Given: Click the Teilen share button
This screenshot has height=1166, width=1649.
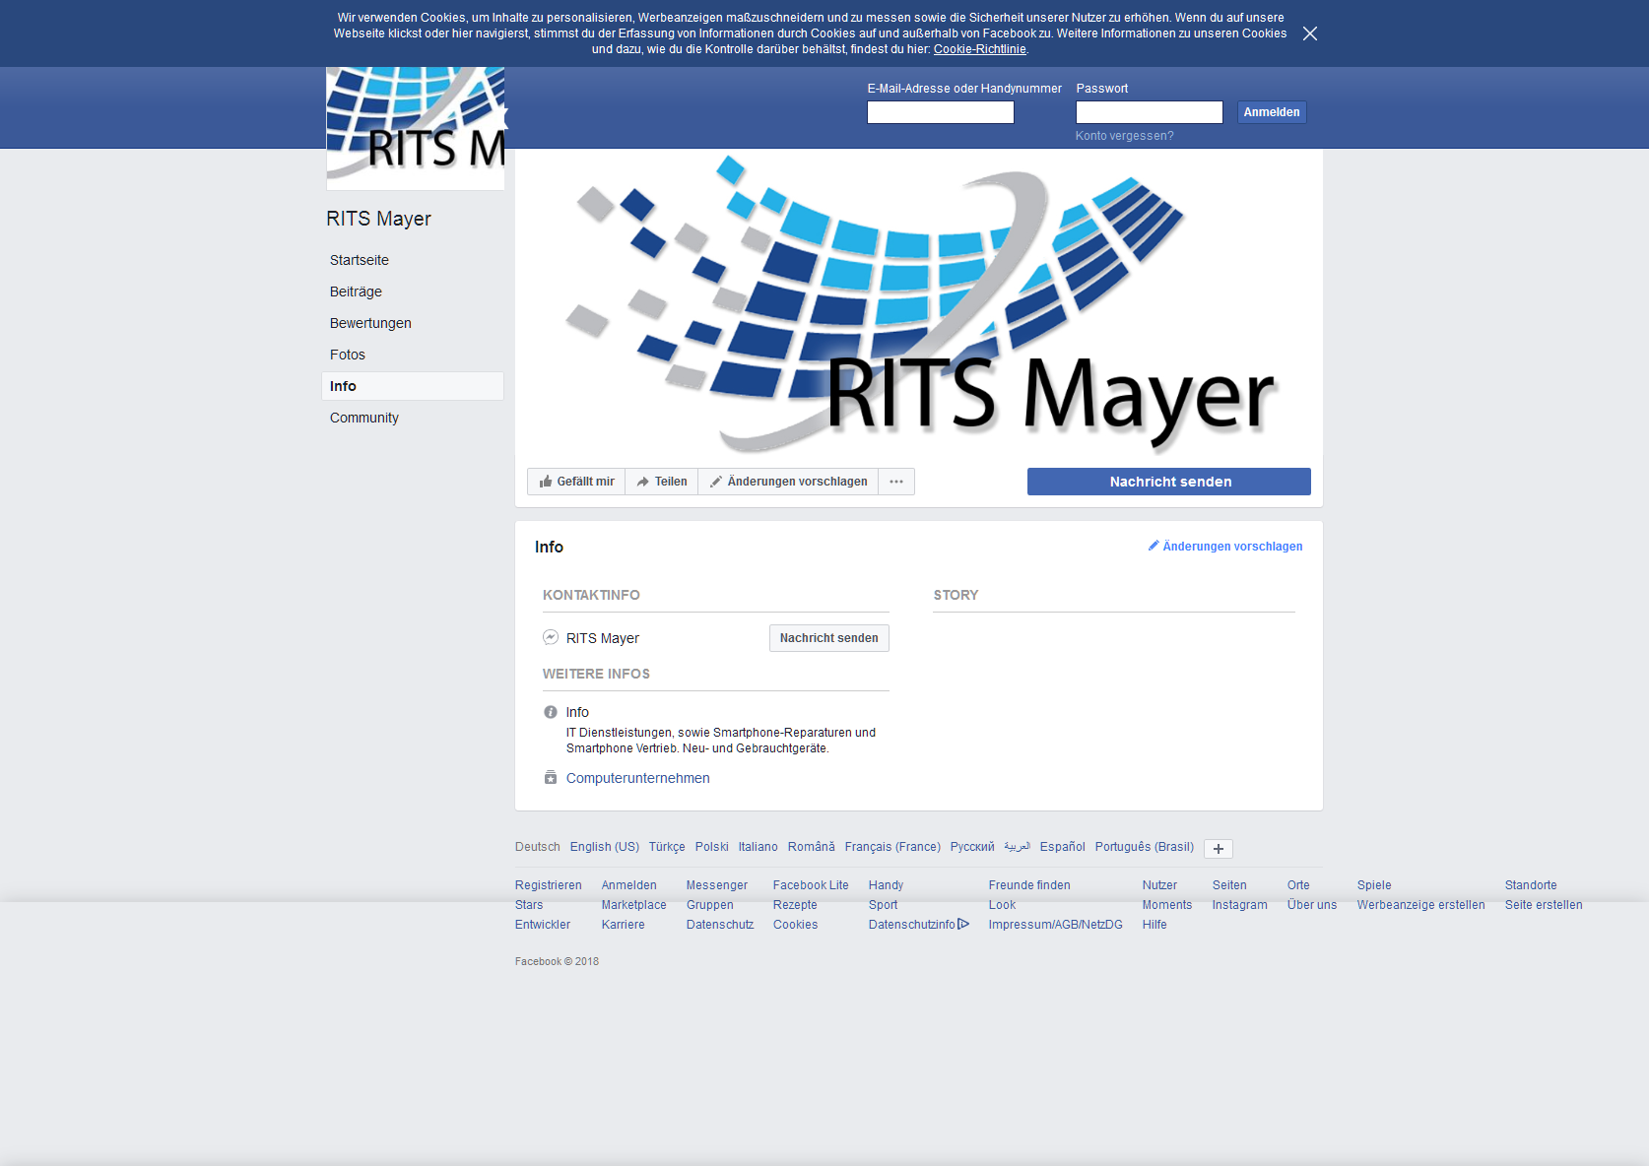Looking at the screenshot, I should pos(661,482).
